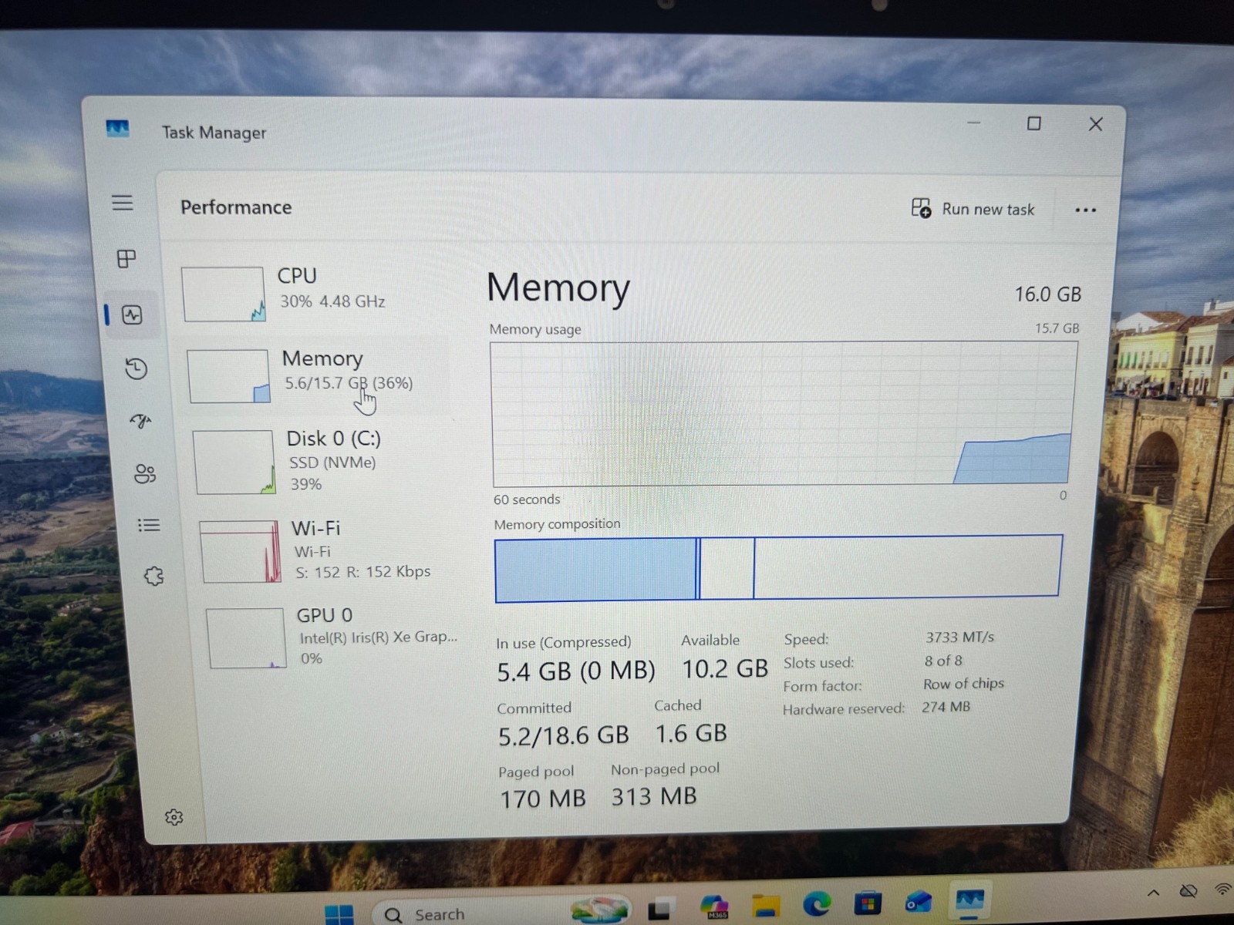This screenshot has width=1234, height=925.
Task: Select the Performance page icon in sidebar
Action: coord(132,314)
